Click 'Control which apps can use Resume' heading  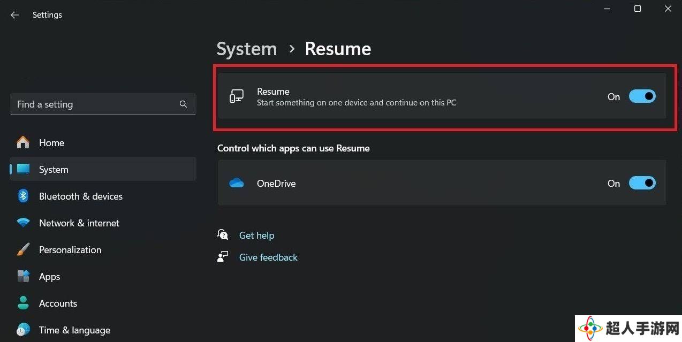pos(293,148)
